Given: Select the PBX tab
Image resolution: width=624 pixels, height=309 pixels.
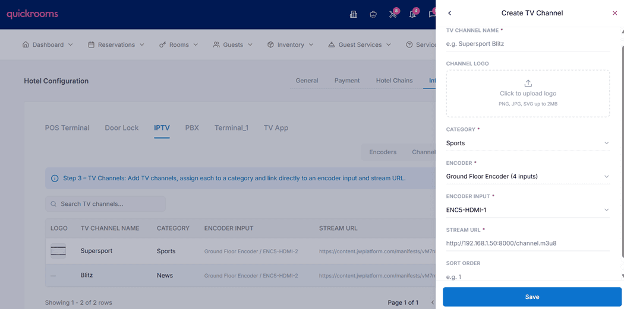Looking at the screenshot, I should (192, 128).
